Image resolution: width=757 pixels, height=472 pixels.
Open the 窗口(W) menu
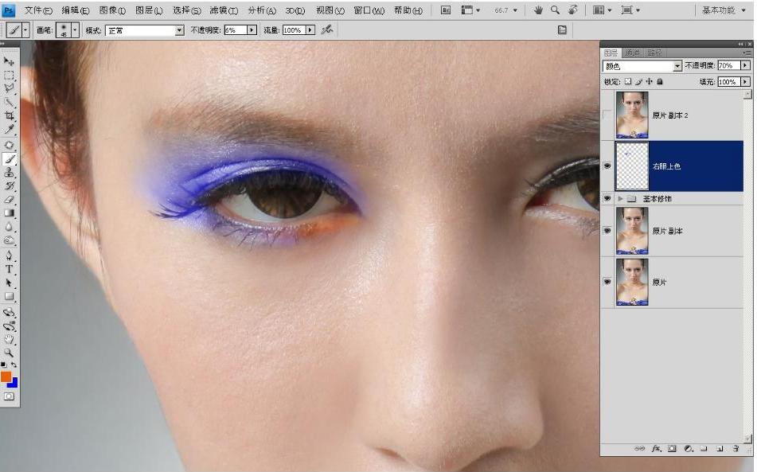tap(369, 10)
